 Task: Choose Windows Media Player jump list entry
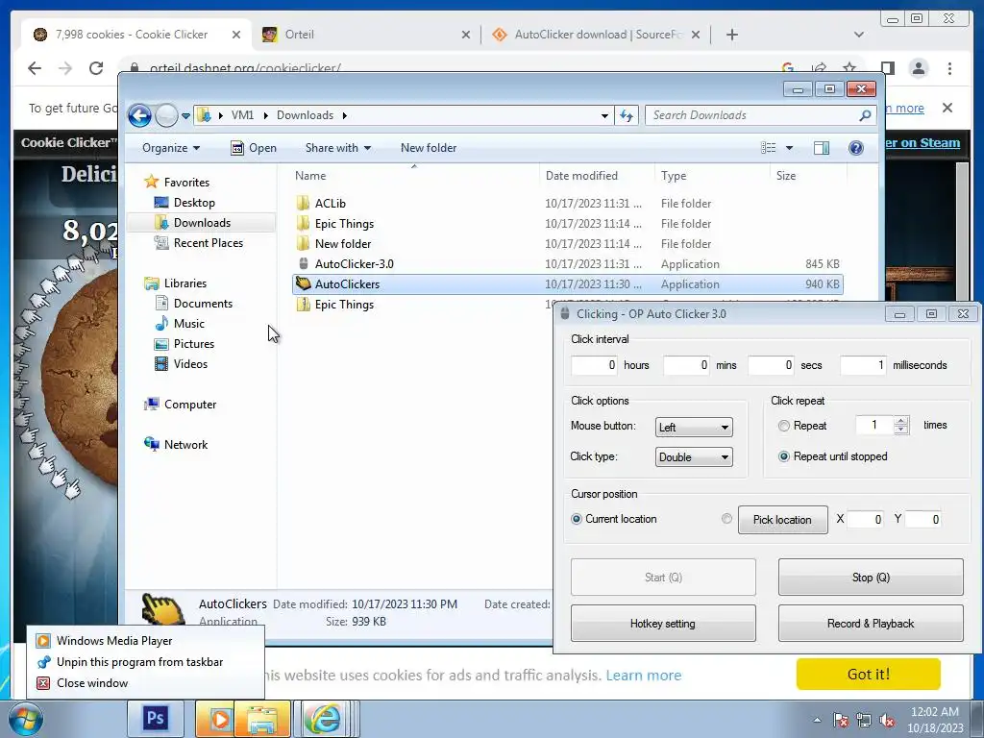113,641
